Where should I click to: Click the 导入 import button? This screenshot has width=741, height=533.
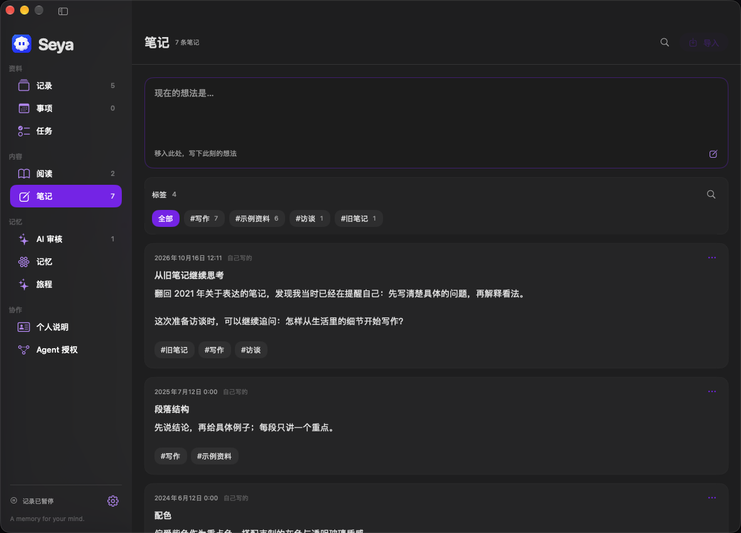(704, 43)
